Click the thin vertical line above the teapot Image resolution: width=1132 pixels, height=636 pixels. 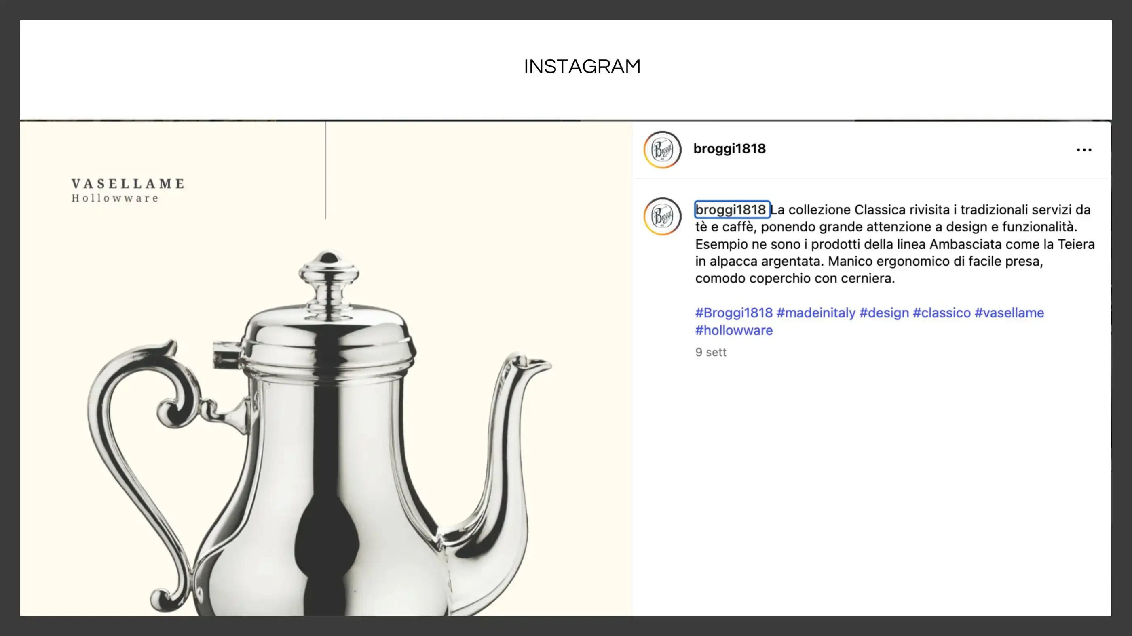tap(325, 171)
